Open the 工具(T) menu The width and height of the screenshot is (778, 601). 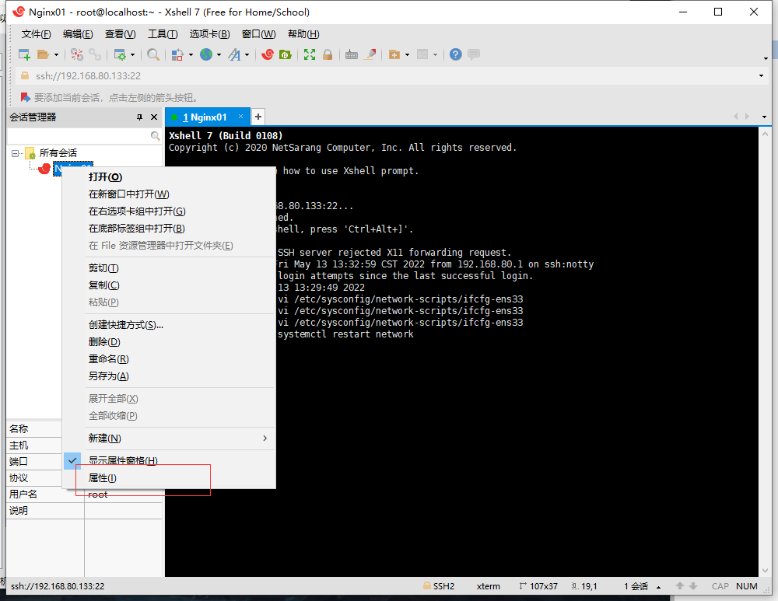click(x=163, y=34)
